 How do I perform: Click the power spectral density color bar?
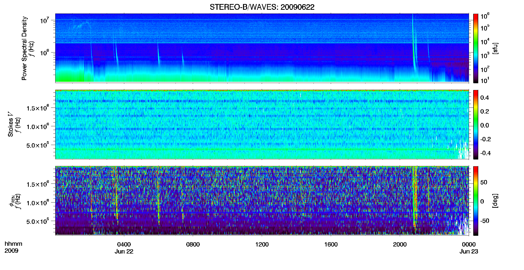click(x=475, y=48)
